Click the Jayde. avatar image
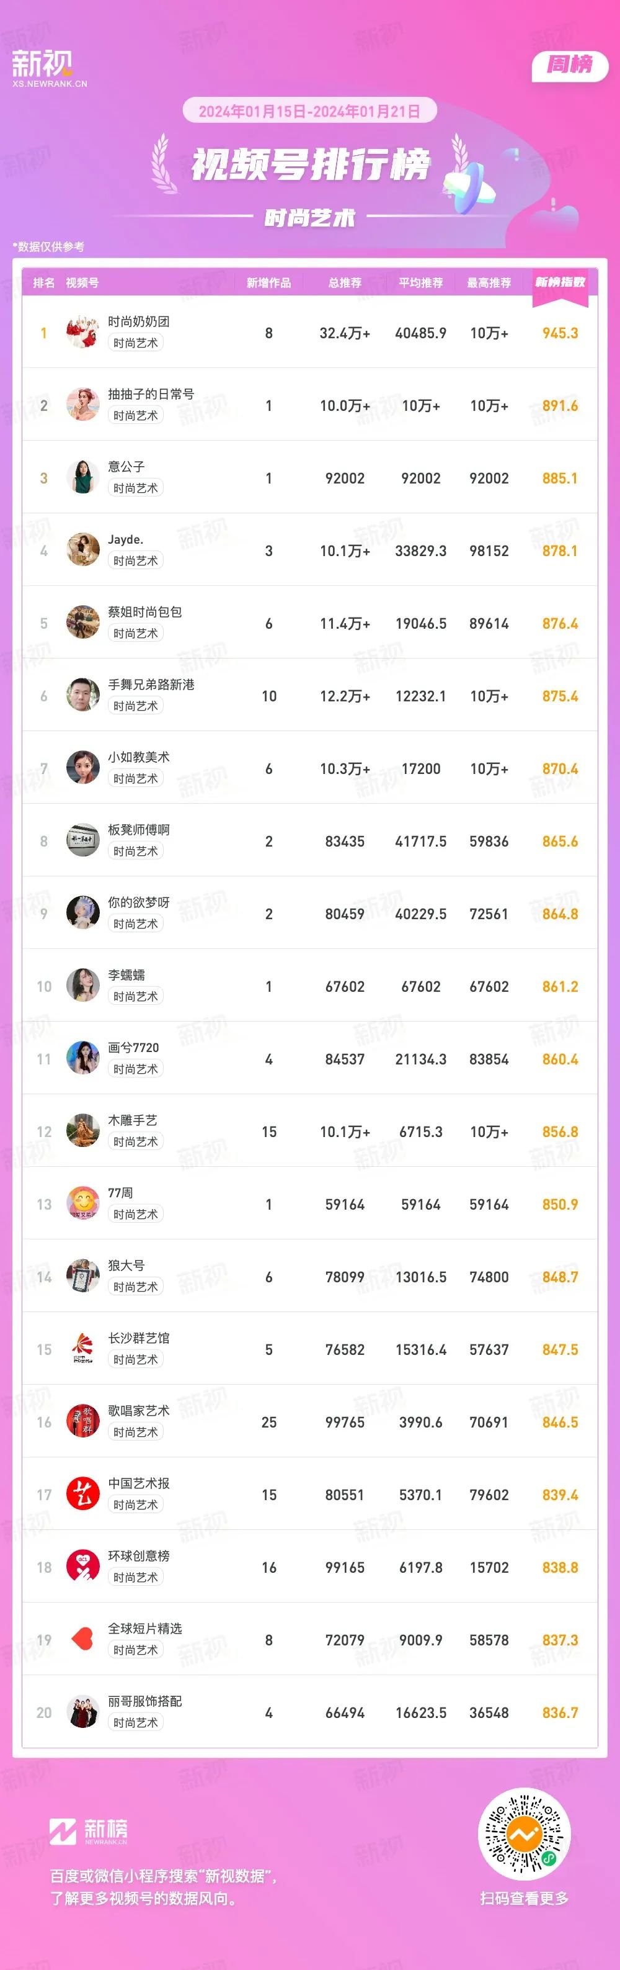 click(x=82, y=551)
